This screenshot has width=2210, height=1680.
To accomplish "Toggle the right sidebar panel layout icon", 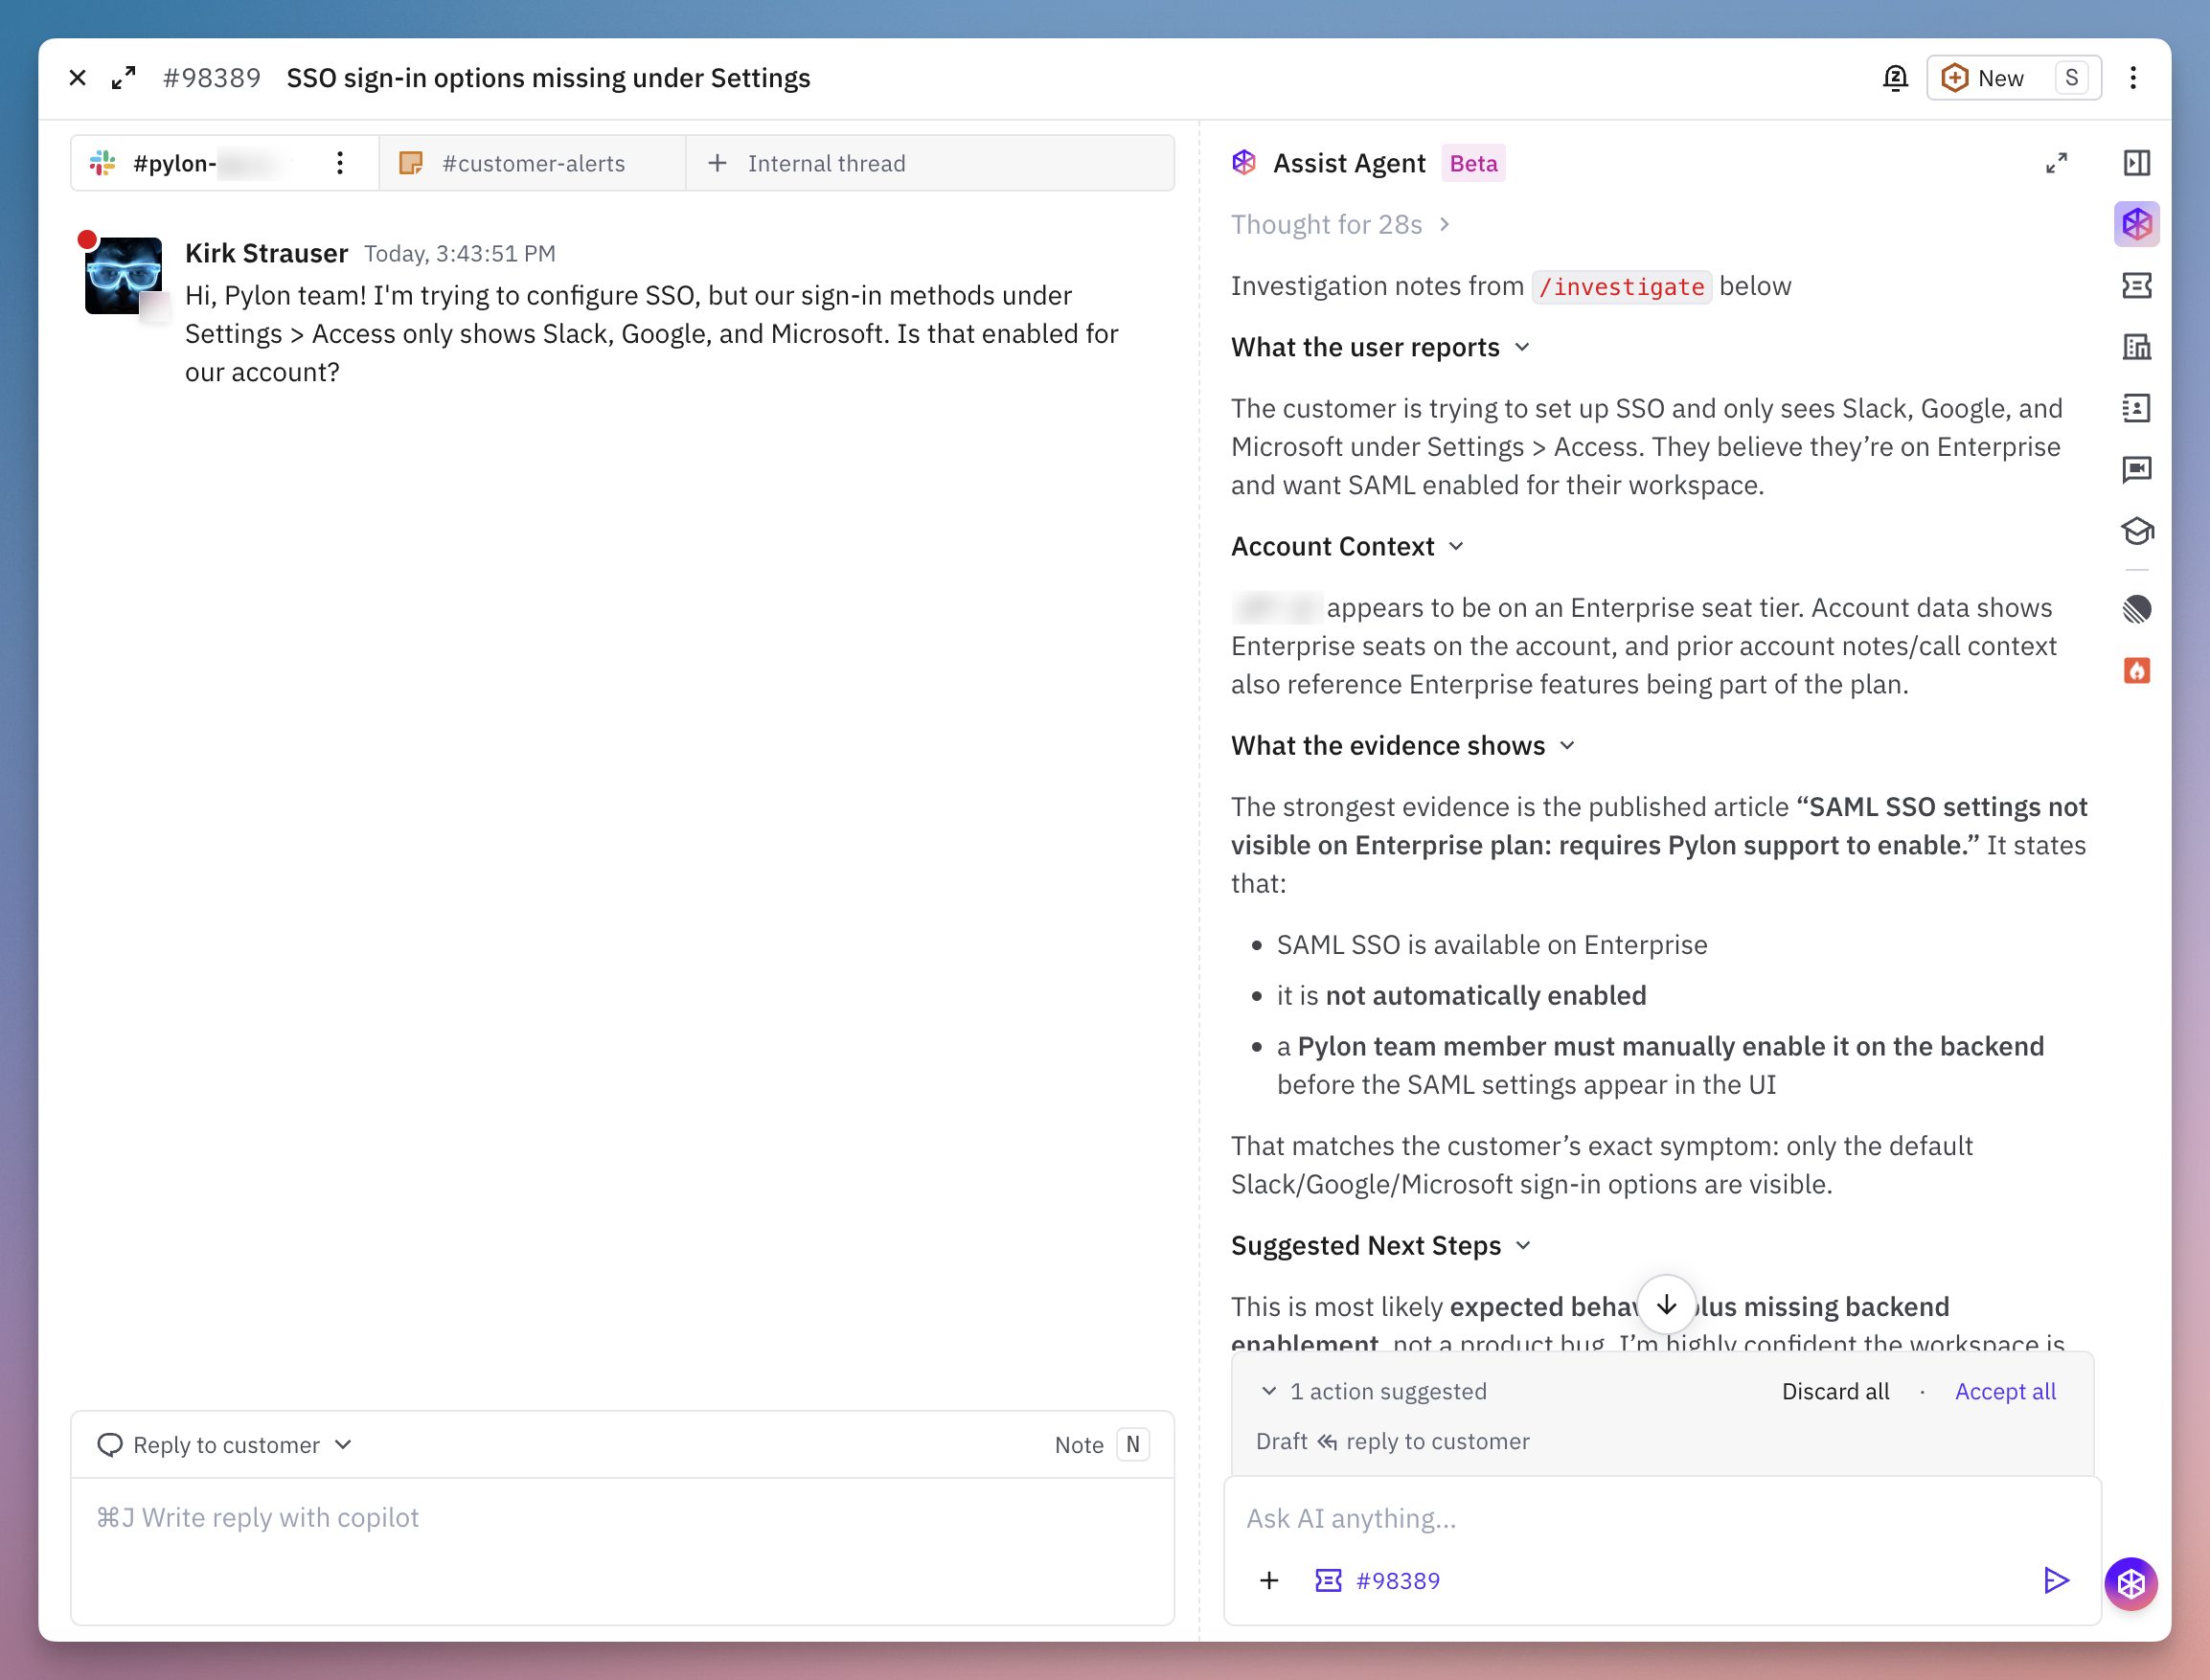I will tap(2136, 163).
